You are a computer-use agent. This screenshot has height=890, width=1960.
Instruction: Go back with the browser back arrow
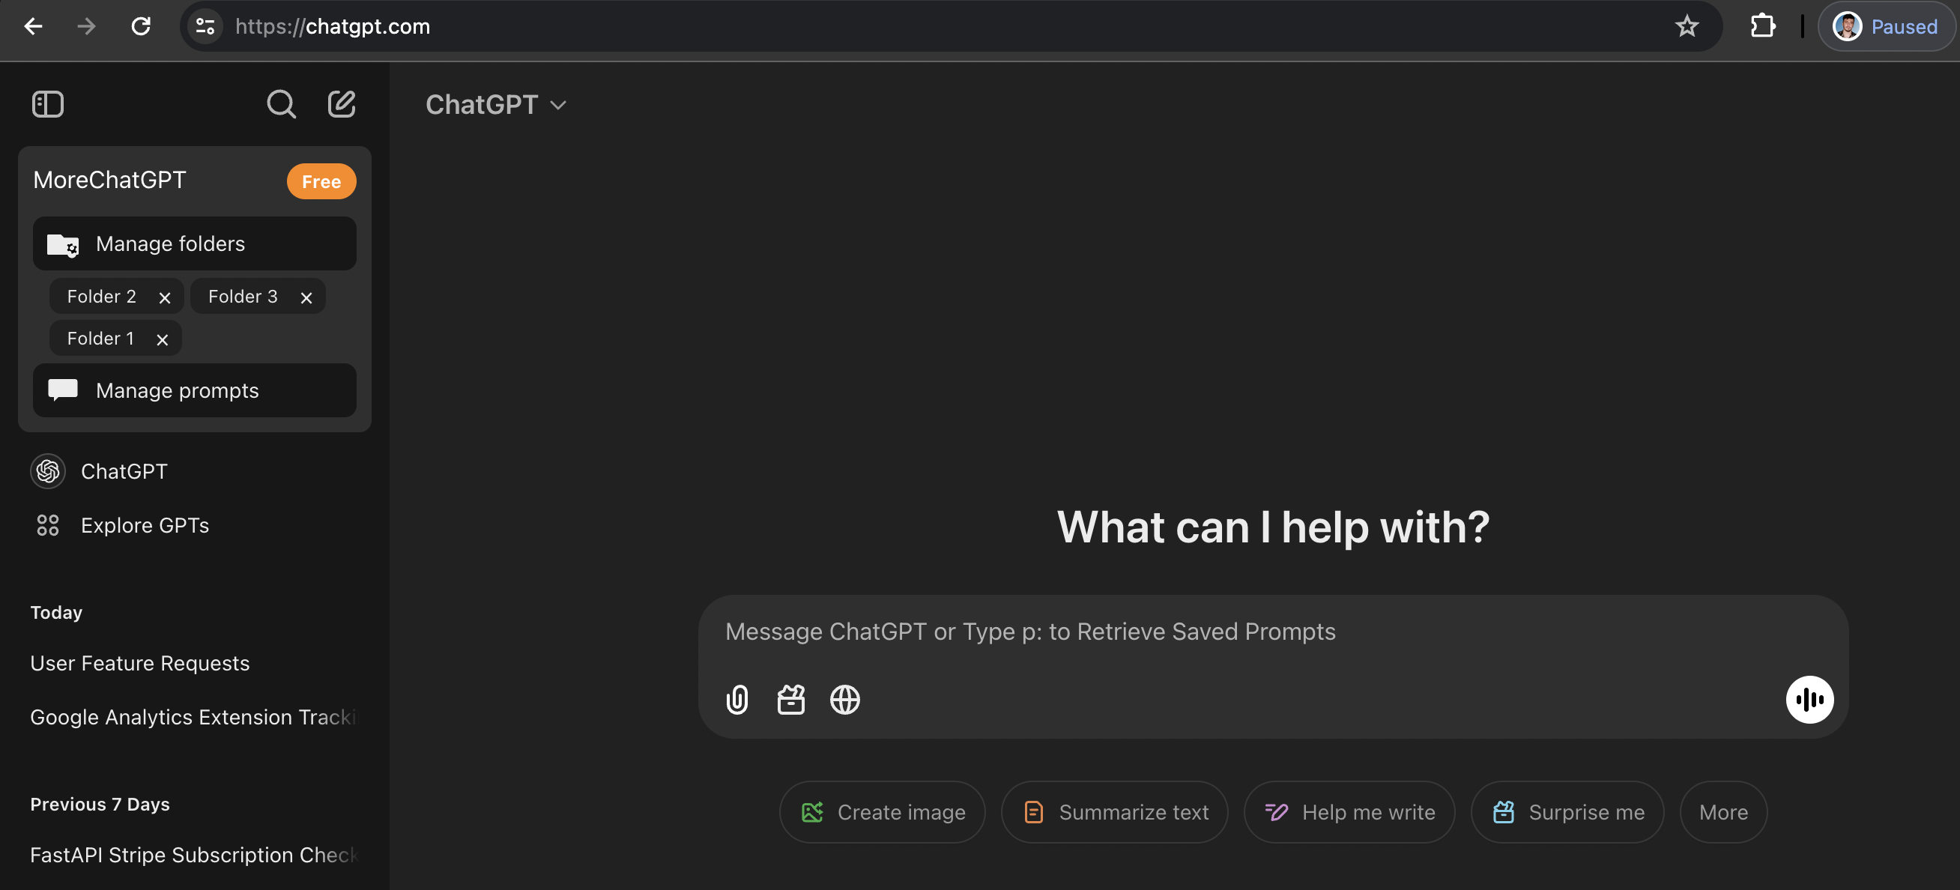[x=34, y=27]
